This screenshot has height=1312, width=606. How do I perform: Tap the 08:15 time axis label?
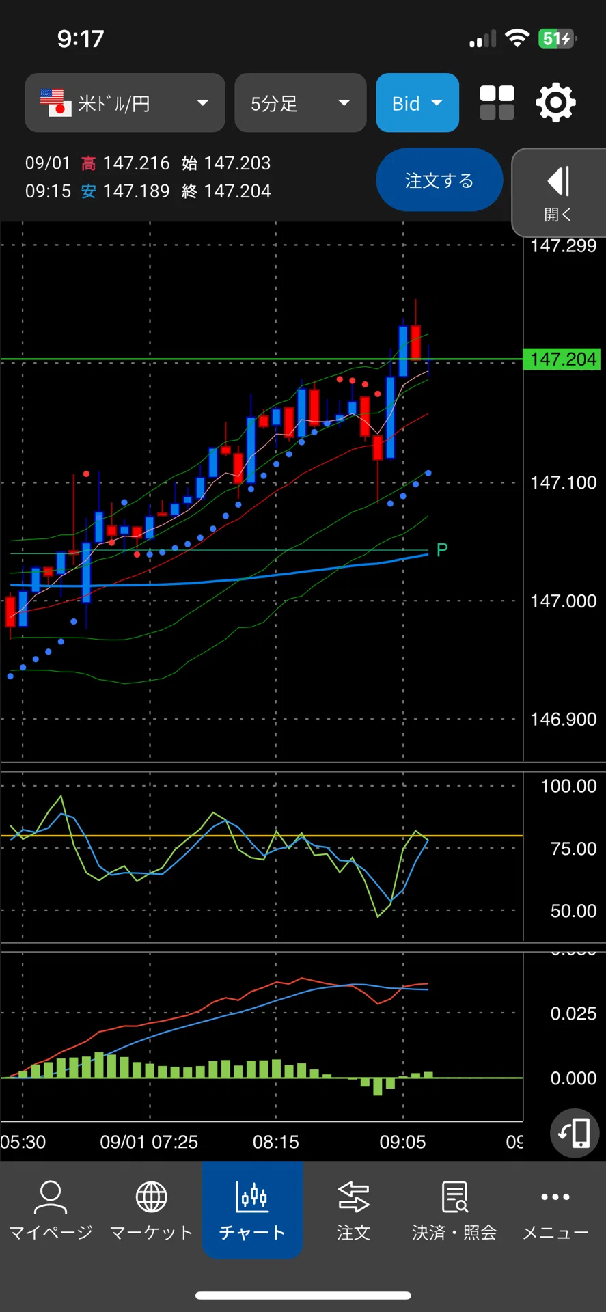point(276,1142)
